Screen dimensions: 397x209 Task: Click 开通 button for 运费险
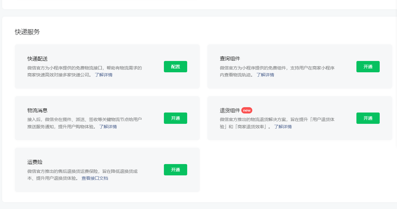point(175,170)
